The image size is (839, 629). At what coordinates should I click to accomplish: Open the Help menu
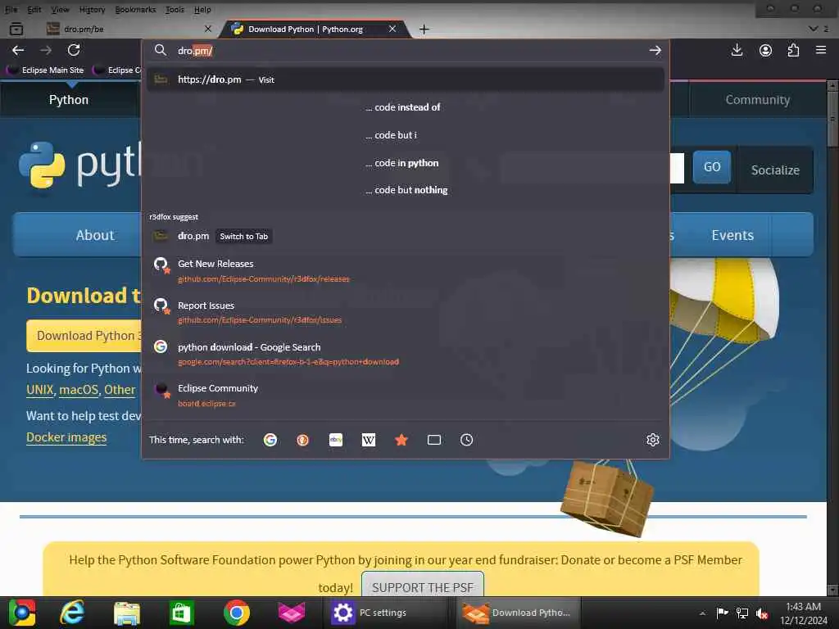202,10
